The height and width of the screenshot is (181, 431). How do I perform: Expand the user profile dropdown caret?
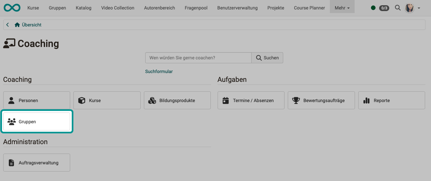coord(419,8)
